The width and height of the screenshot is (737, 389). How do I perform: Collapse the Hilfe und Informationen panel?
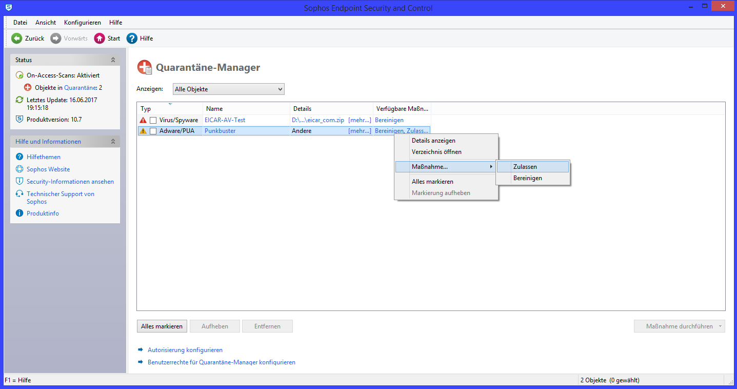(x=113, y=142)
